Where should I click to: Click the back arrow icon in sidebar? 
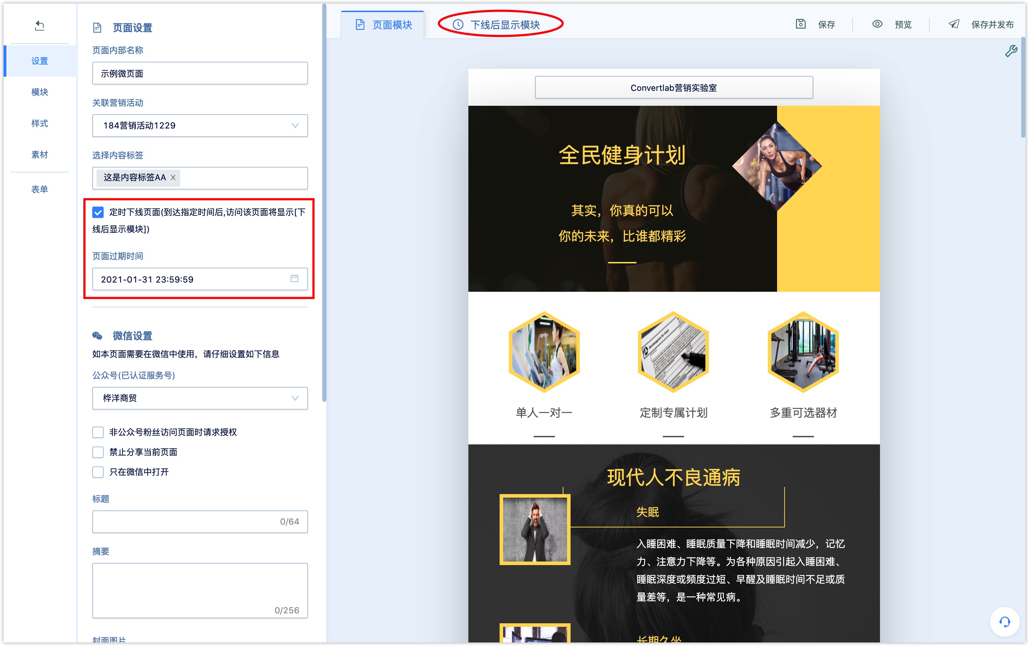pos(39,26)
